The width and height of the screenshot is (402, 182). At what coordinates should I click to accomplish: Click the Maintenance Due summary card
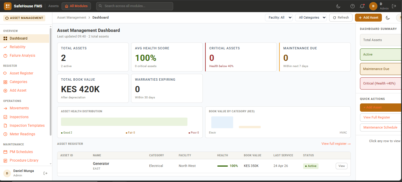[x=381, y=69]
